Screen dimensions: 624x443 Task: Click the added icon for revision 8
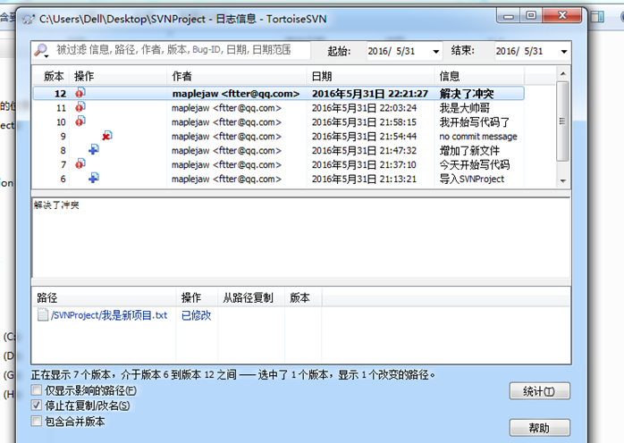94,150
